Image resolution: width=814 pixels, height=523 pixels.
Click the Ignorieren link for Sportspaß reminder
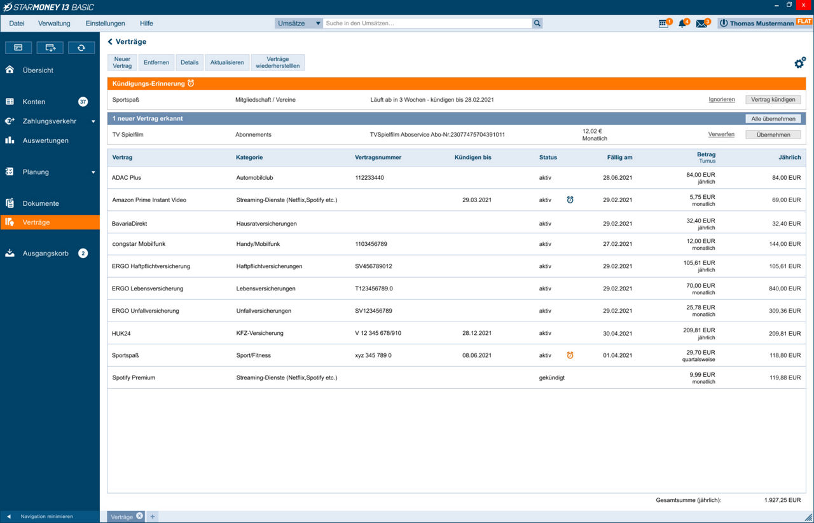coord(722,100)
